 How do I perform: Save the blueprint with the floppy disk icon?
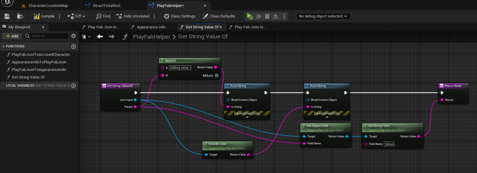point(7,16)
